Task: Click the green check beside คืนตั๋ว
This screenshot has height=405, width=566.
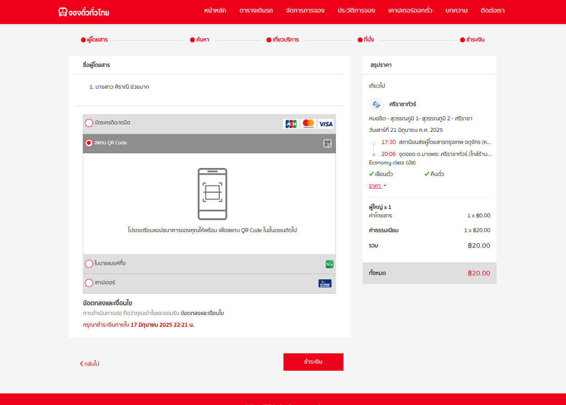Action: pos(427,174)
